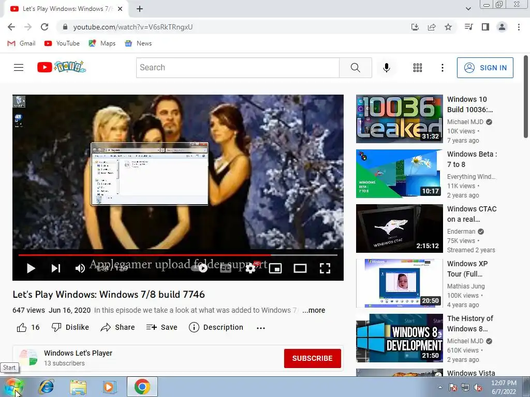Click the page vertical scrollbar
Image resolution: width=530 pixels, height=397 pixels.
coord(526,97)
